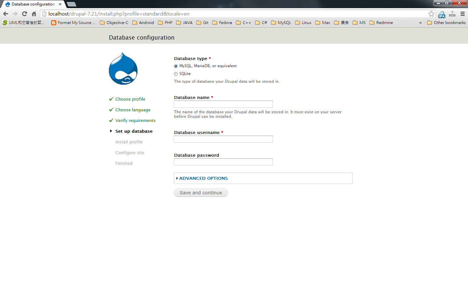Click the Finished step text
The height and width of the screenshot is (292, 468).
coord(124,163)
